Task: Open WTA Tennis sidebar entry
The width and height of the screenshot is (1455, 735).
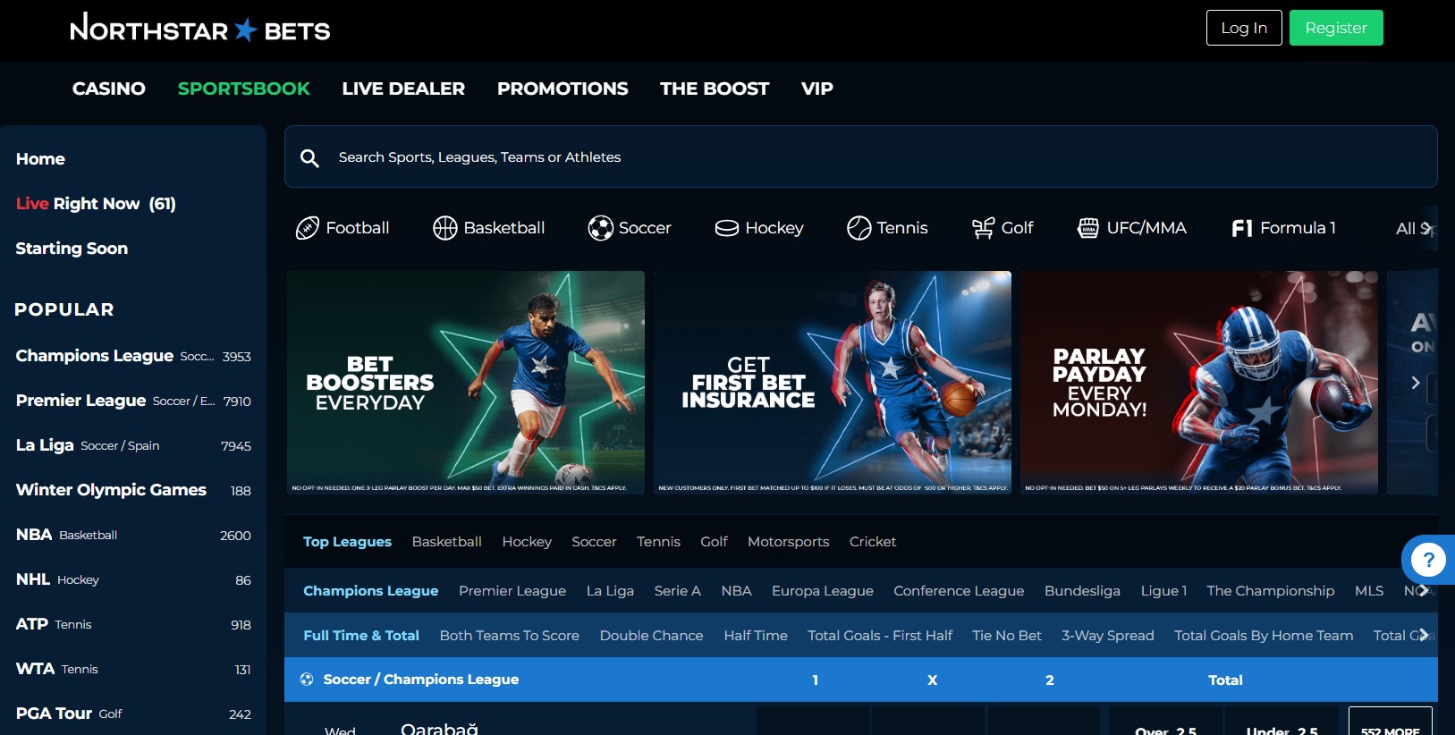Action: pyautogui.click(x=133, y=669)
